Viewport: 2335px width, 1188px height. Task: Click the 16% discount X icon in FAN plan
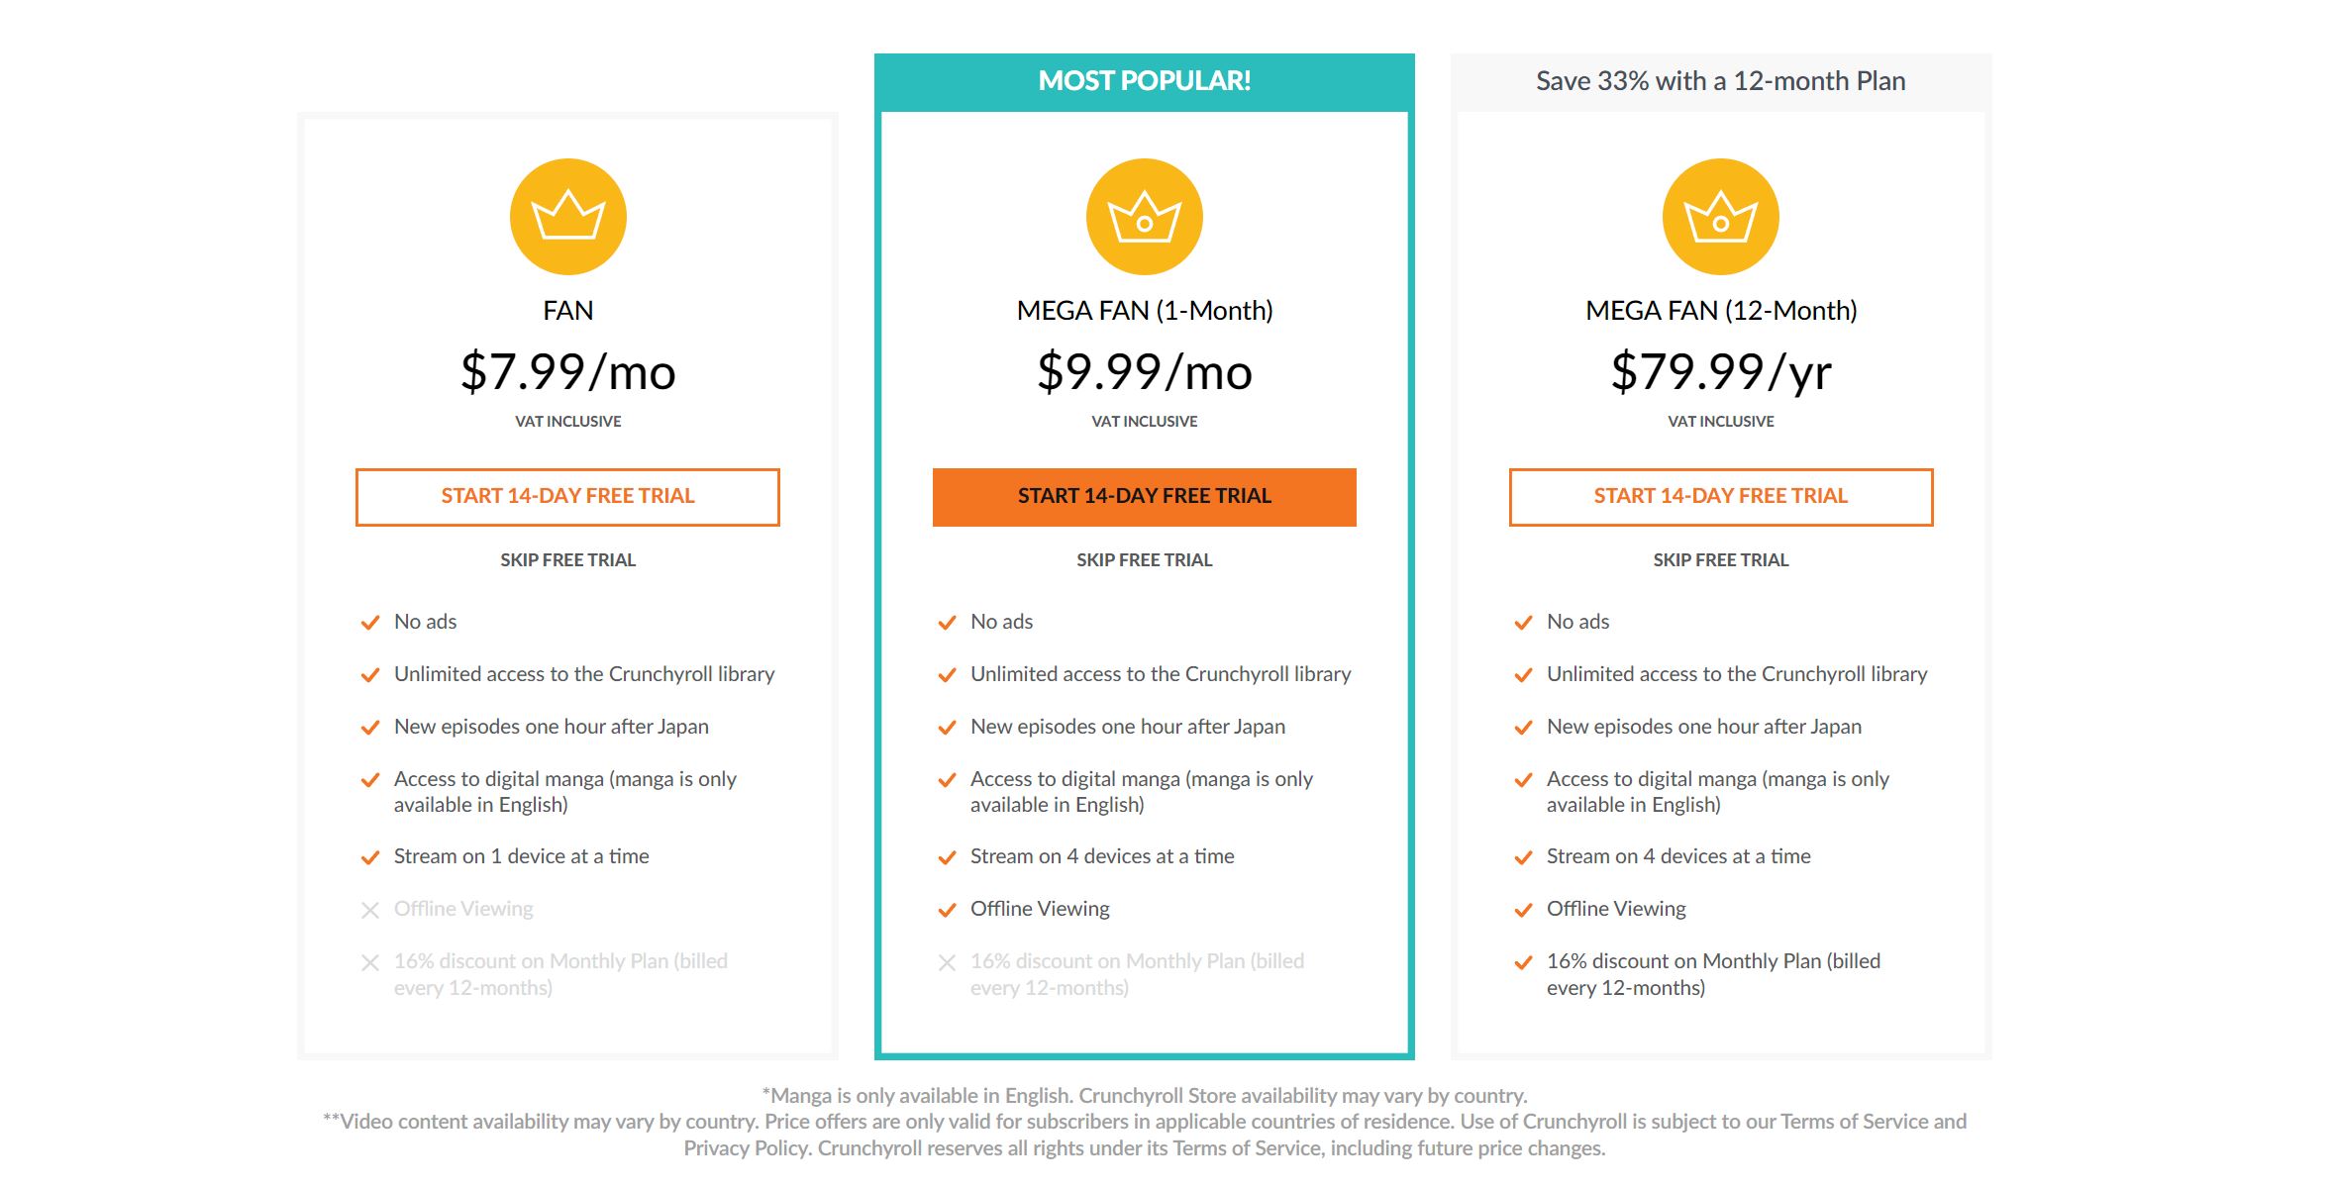[370, 962]
